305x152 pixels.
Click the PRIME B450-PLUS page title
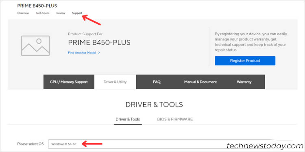[x=37, y=6]
